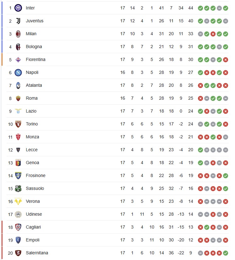Click the Juventus logo icon
This screenshot has height=260, width=235.
[18, 21]
